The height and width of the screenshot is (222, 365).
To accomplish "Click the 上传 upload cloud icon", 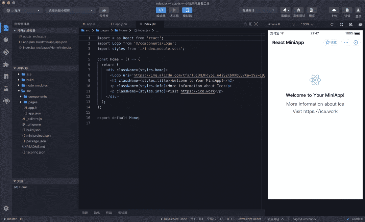I will (x=334, y=10).
